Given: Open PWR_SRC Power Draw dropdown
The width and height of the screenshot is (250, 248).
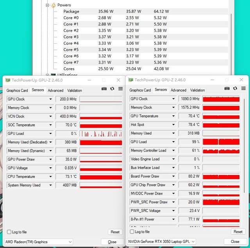Looking at the screenshot, I should pos(173,202).
